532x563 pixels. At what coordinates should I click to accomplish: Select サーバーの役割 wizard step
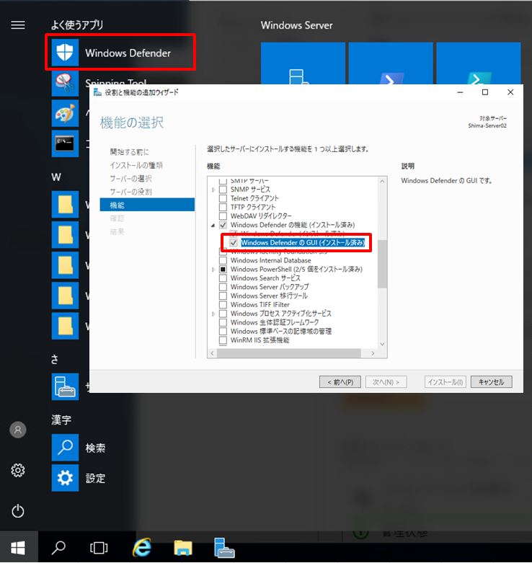(130, 192)
